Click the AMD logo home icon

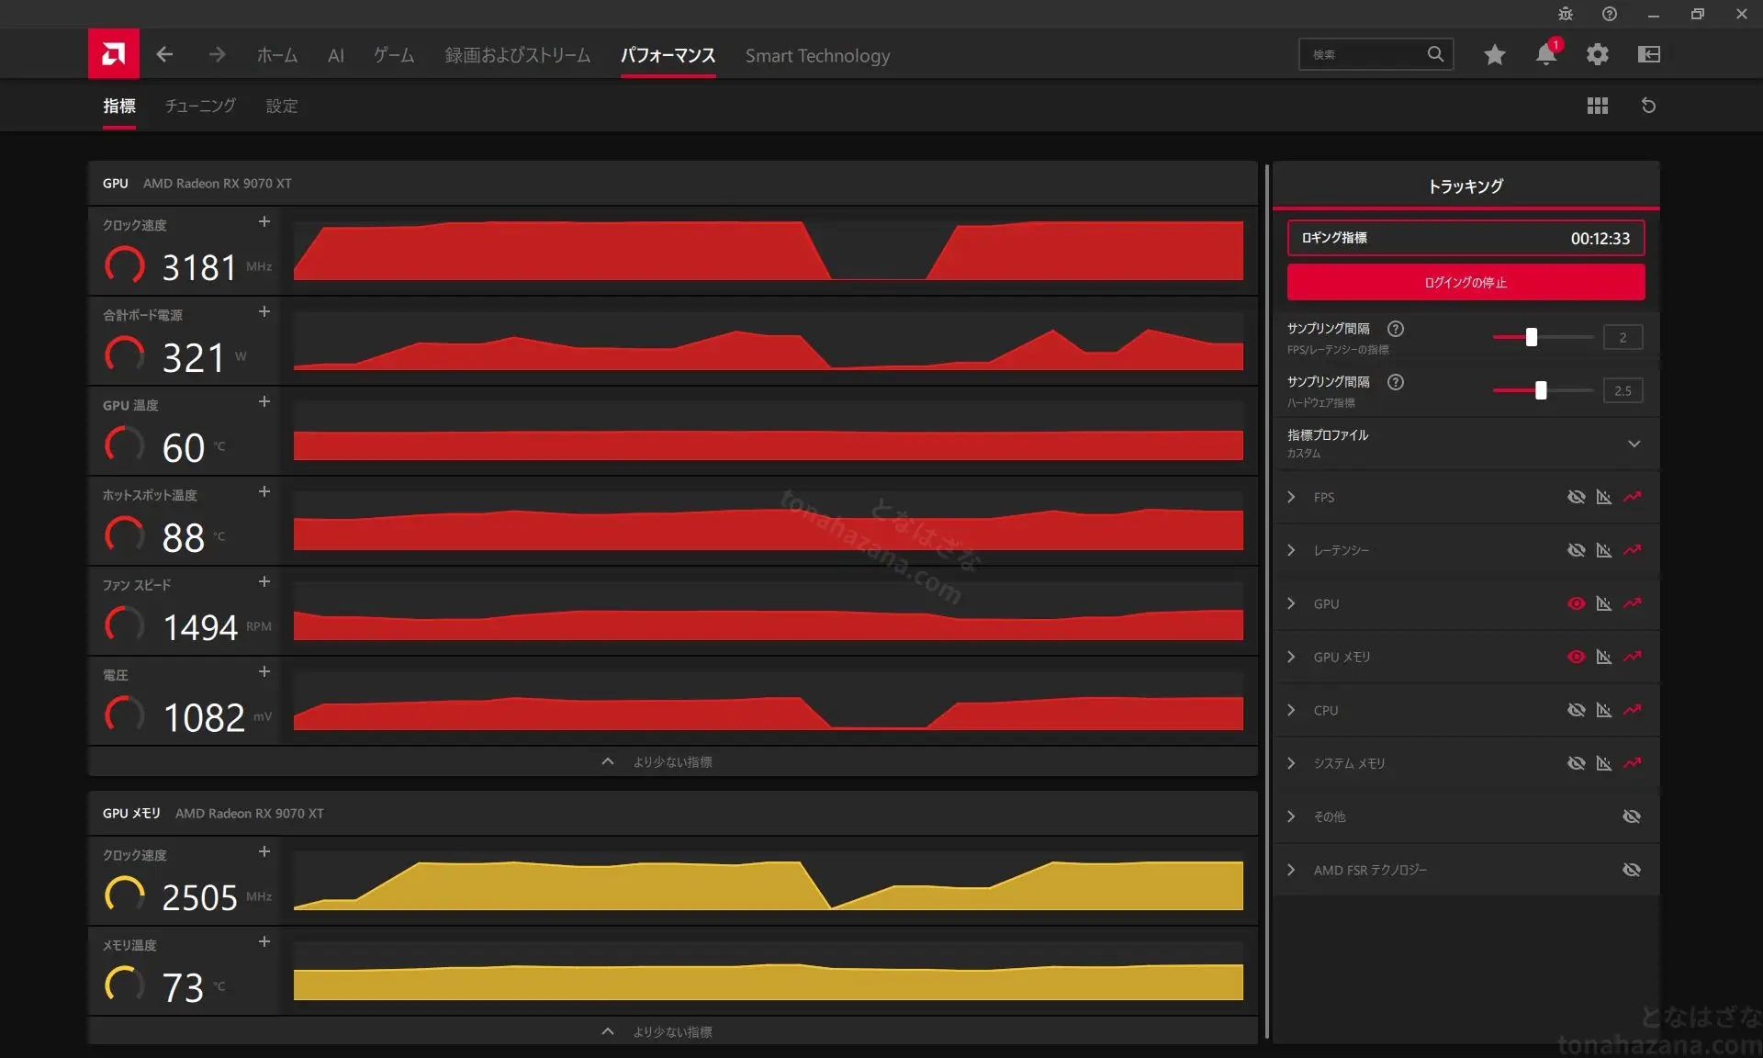tap(113, 54)
